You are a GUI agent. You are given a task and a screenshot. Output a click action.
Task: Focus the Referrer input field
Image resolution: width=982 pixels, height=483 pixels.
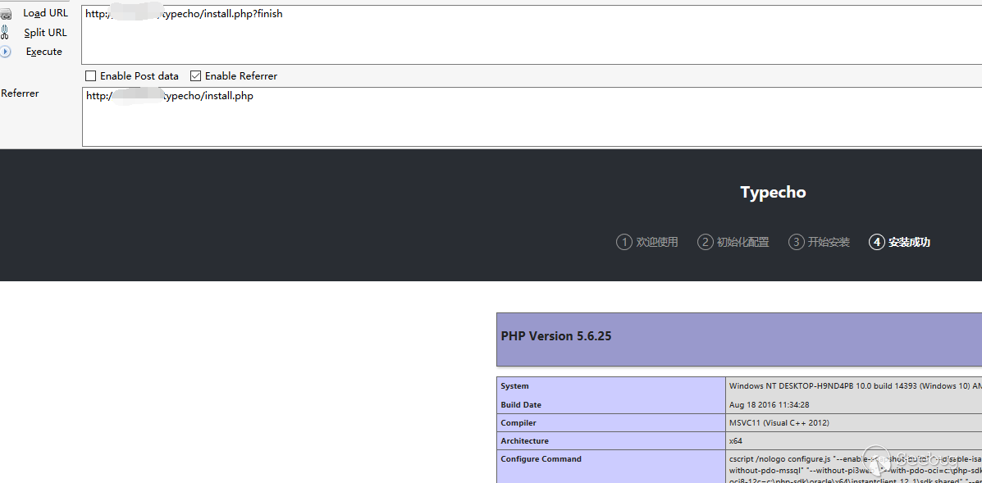[532, 117]
